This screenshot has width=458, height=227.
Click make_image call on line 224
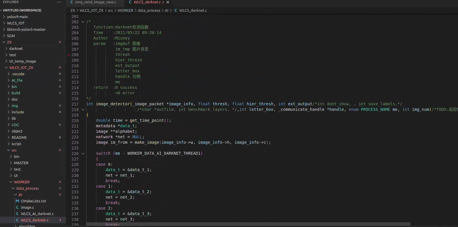[147, 142]
